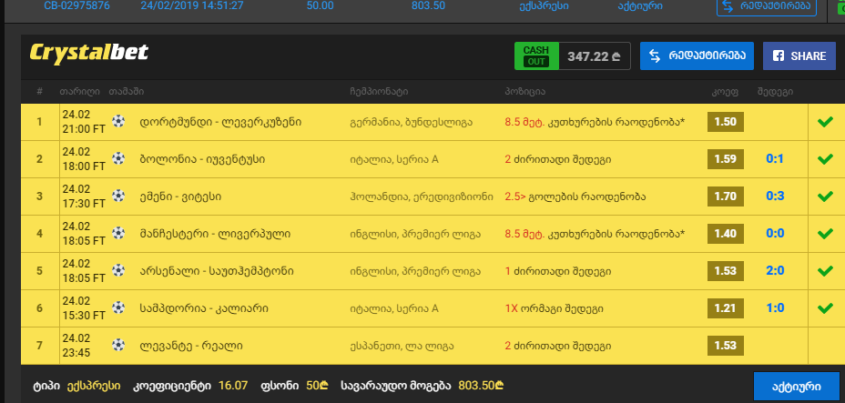Click soccer ball icon for ემენი - ვიტესი

coord(118,196)
